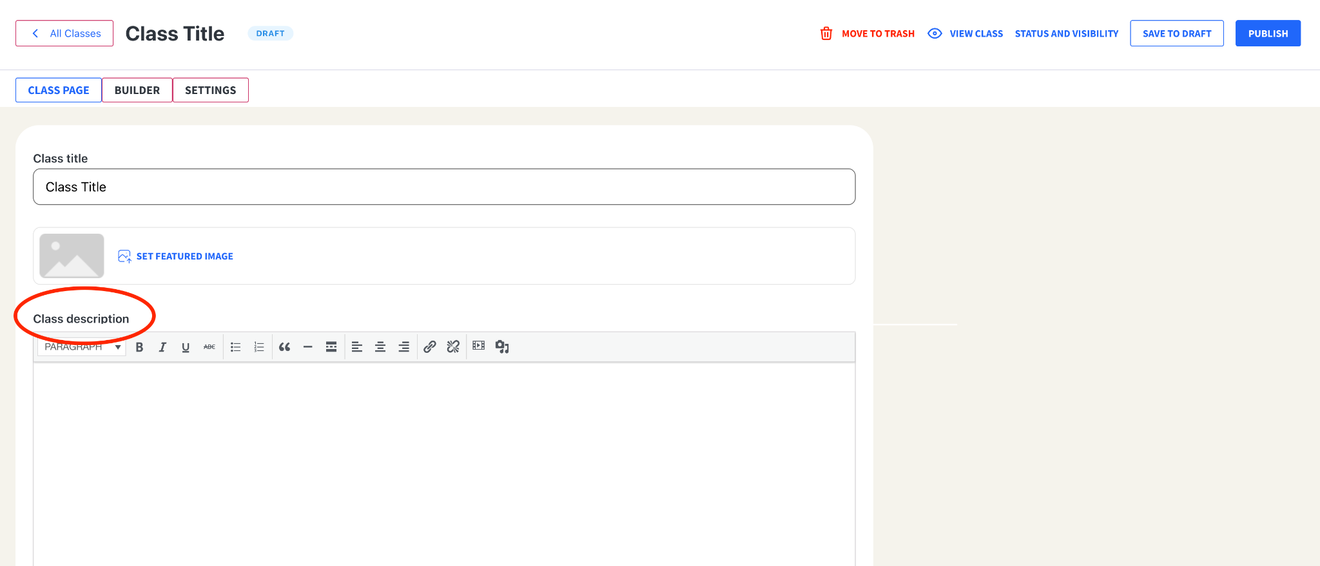The width and height of the screenshot is (1320, 566).
Task: Align text right
Action: [x=404, y=347]
